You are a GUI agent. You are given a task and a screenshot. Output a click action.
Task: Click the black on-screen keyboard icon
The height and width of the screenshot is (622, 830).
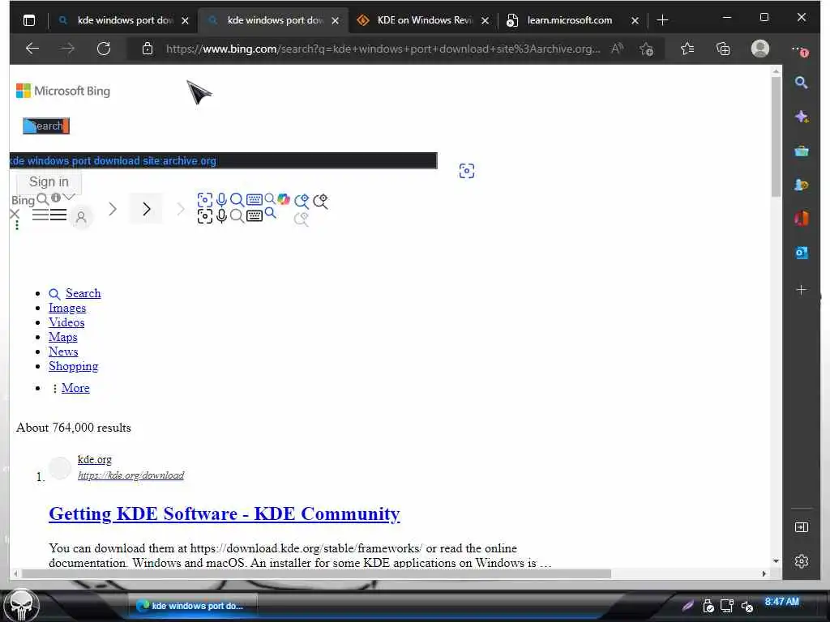point(255,215)
